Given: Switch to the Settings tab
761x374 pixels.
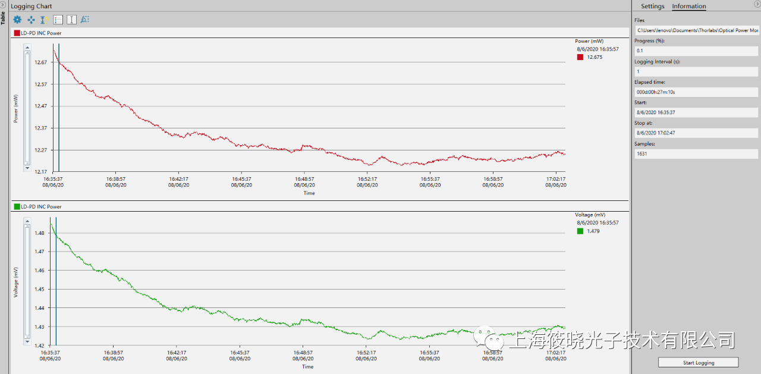Looking at the screenshot, I should 652,7.
